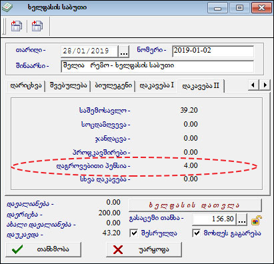Click the first export document toolbar icon
Viewport: 274px width, 264px height.
coord(17,26)
